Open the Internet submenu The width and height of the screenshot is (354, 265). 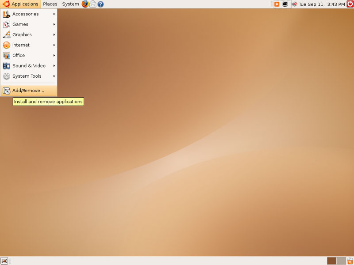pos(29,45)
